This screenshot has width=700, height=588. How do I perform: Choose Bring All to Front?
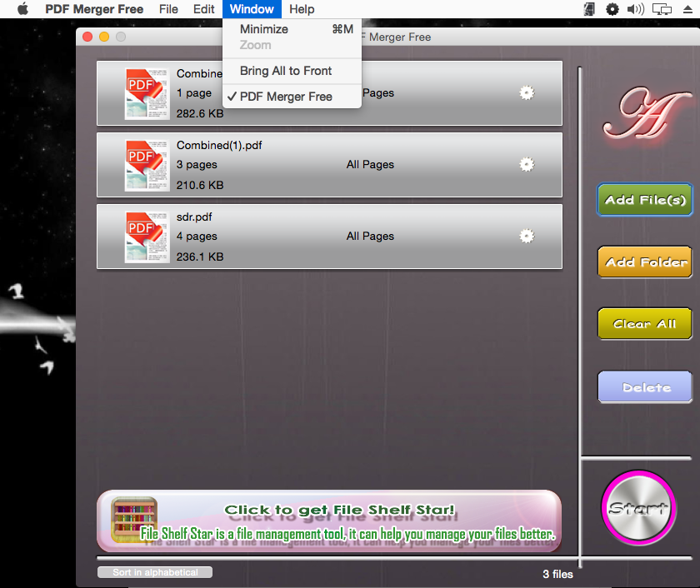(292, 71)
